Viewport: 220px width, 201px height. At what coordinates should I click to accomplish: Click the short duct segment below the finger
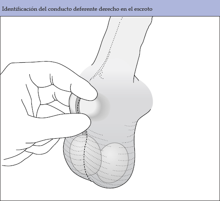(84, 133)
